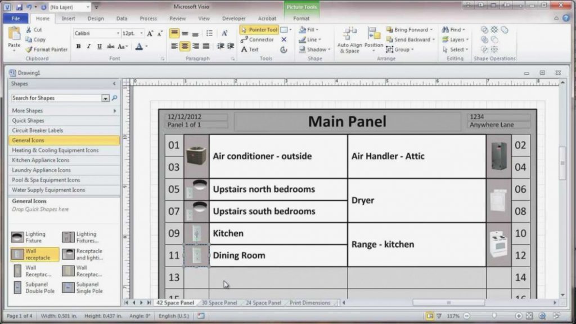Select the Lighting Fixture shape
This screenshot has width=576, height=324.
tap(17, 237)
